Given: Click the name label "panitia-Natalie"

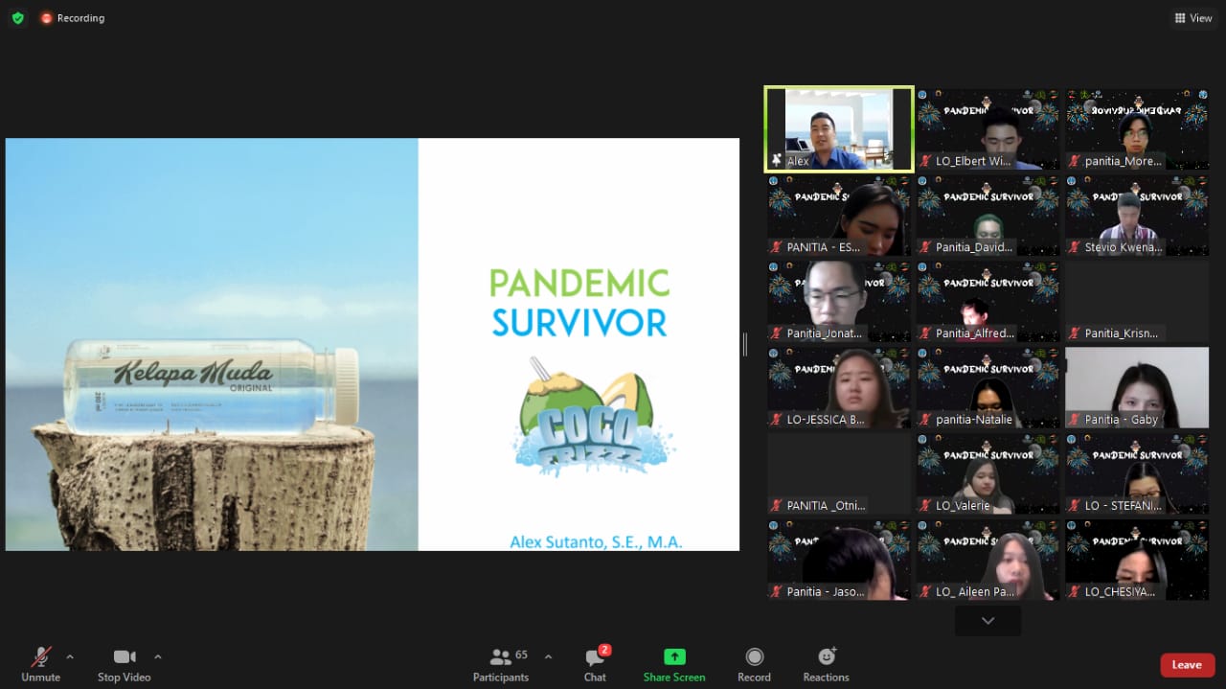Looking at the screenshot, I should [974, 420].
